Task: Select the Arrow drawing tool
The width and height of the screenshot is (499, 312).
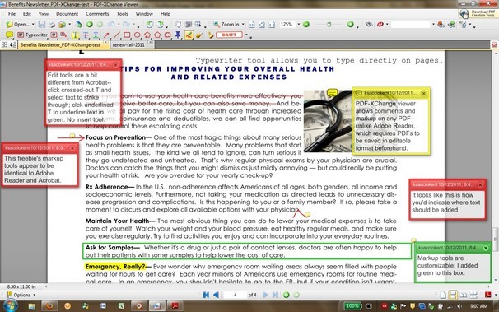Action: 106,35
